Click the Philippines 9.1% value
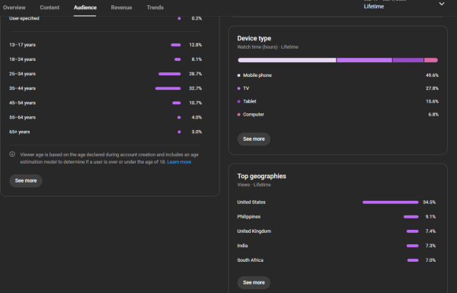The width and height of the screenshot is (457, 293). 430,217
